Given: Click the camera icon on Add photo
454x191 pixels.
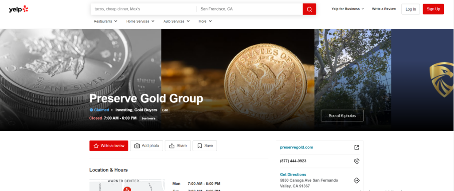Looking at the screenshot, I should click(x=137, y=146).
